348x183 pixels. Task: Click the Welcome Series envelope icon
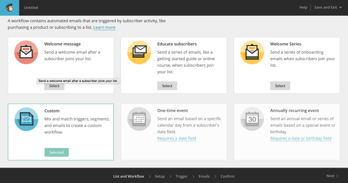[252, 52]
